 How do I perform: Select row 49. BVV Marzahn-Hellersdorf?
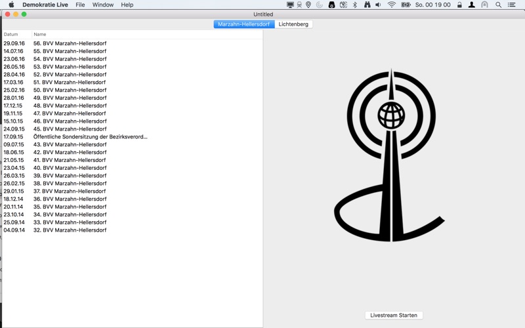(x=133, y=98)
